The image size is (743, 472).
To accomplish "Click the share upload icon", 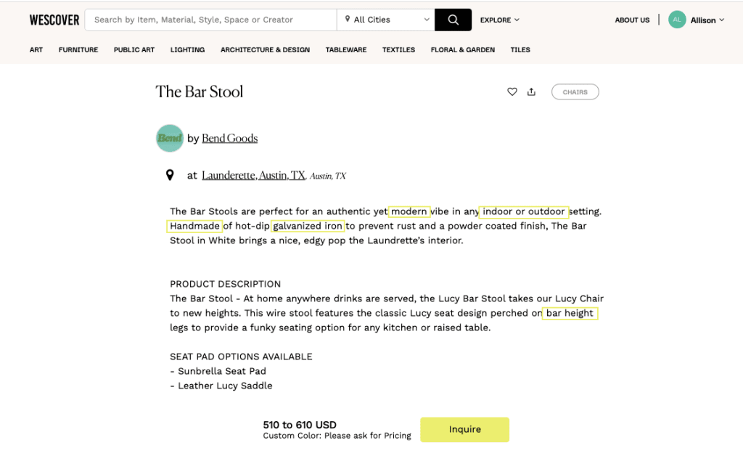I will click(531, 91).
